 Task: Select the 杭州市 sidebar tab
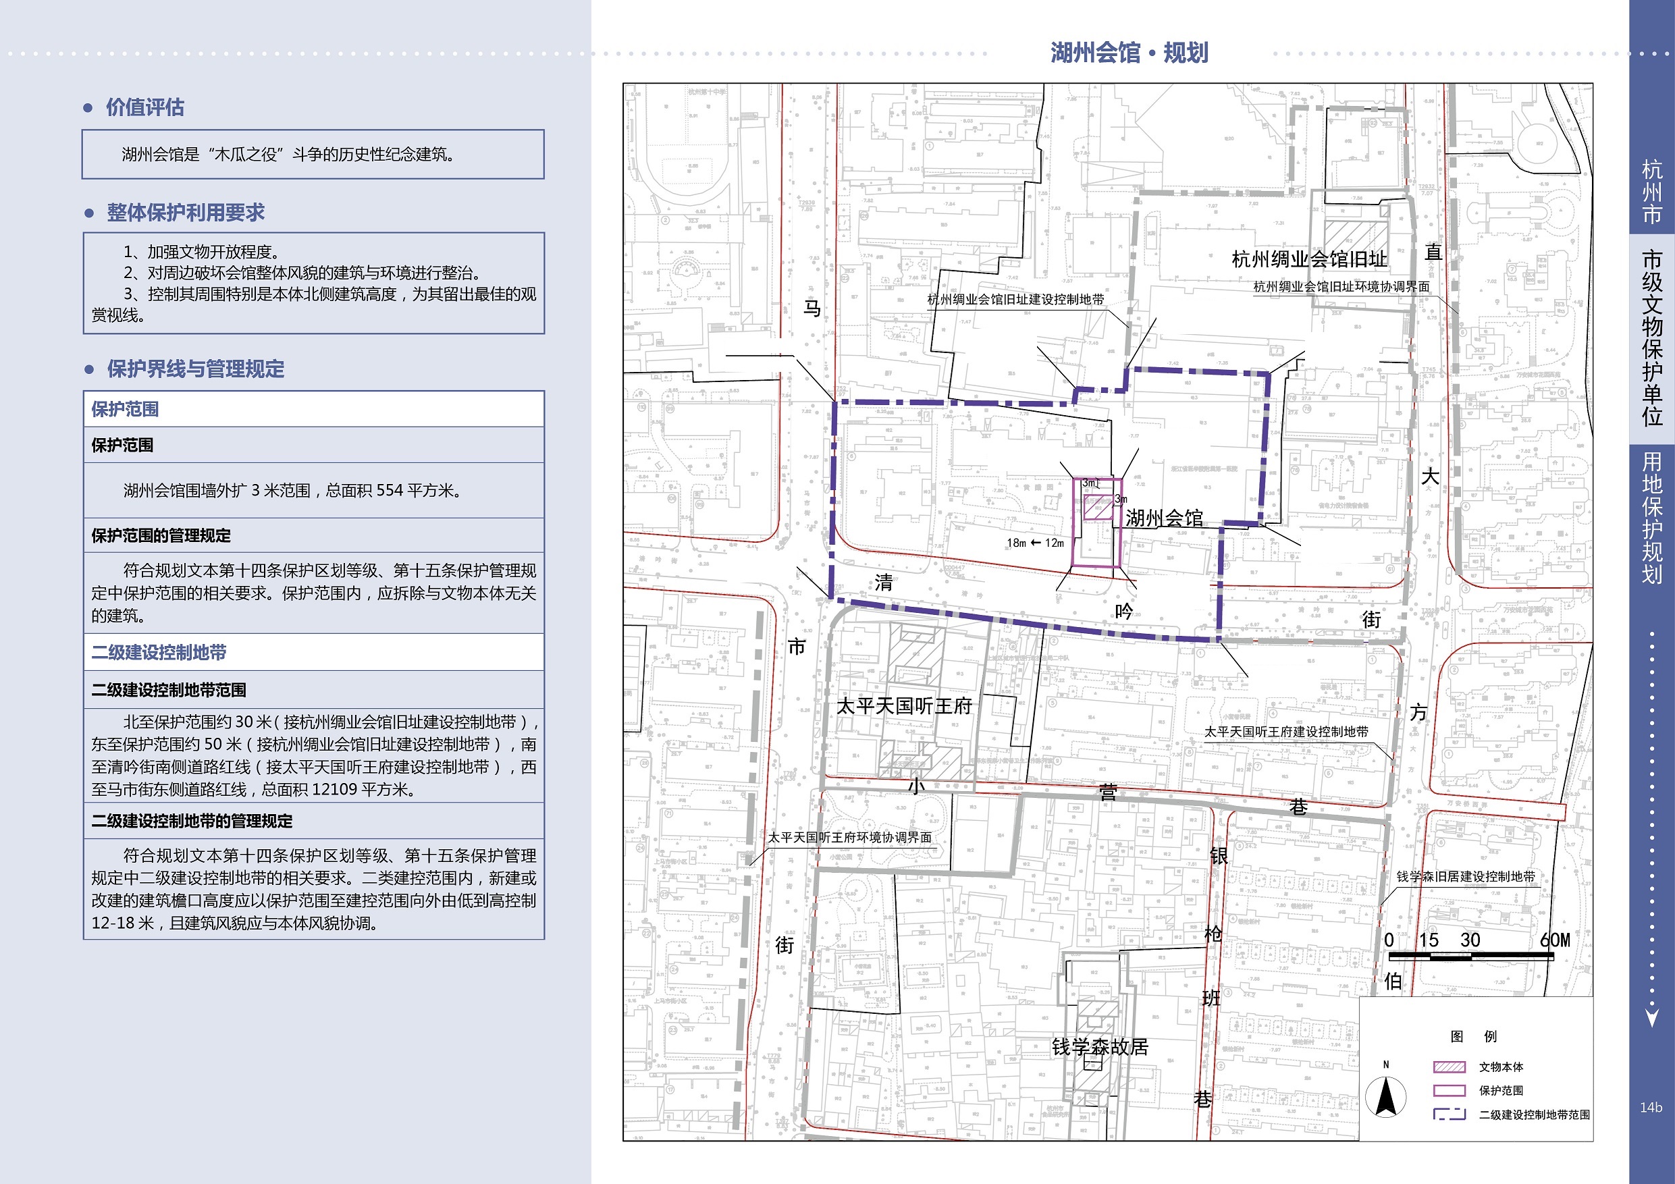point(1651,192)
